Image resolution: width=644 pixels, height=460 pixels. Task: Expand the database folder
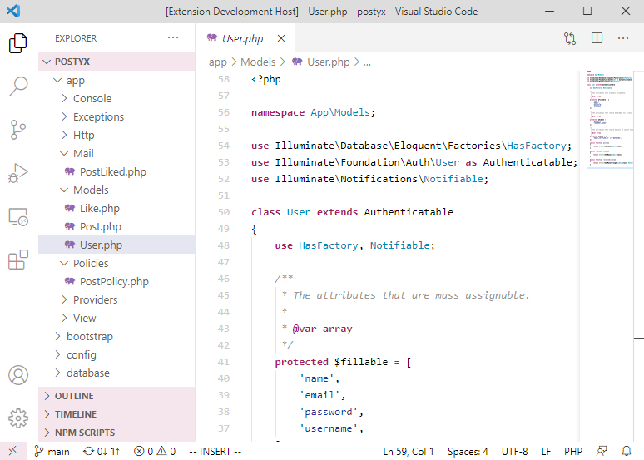click(116, 373)
